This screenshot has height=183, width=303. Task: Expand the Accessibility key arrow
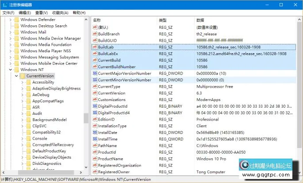point(23,82)
